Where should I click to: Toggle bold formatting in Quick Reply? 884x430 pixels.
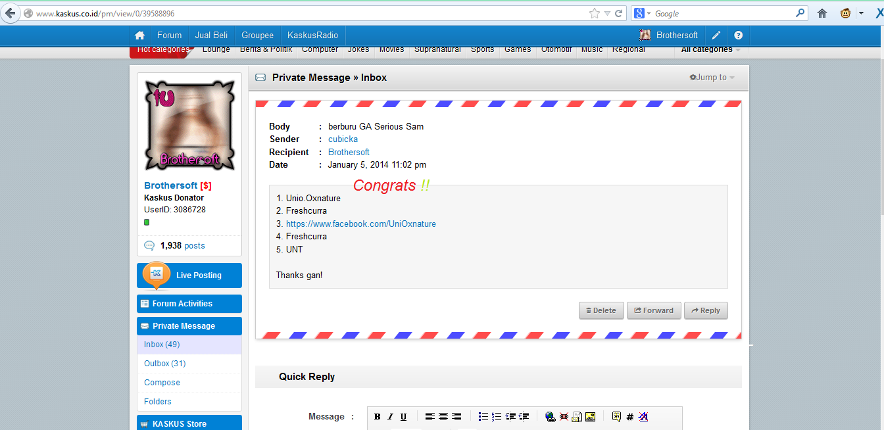378,417
